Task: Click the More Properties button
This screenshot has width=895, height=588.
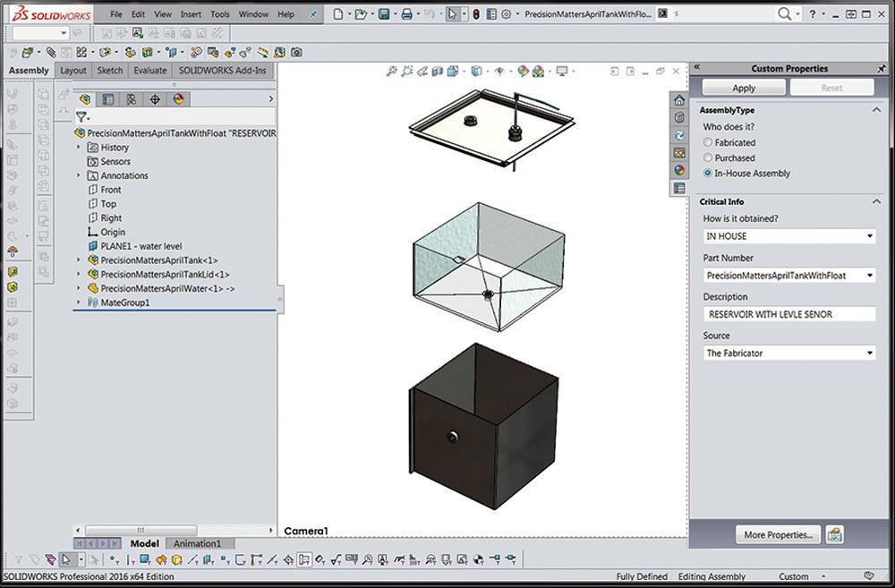Action: (x=778, y=535)
